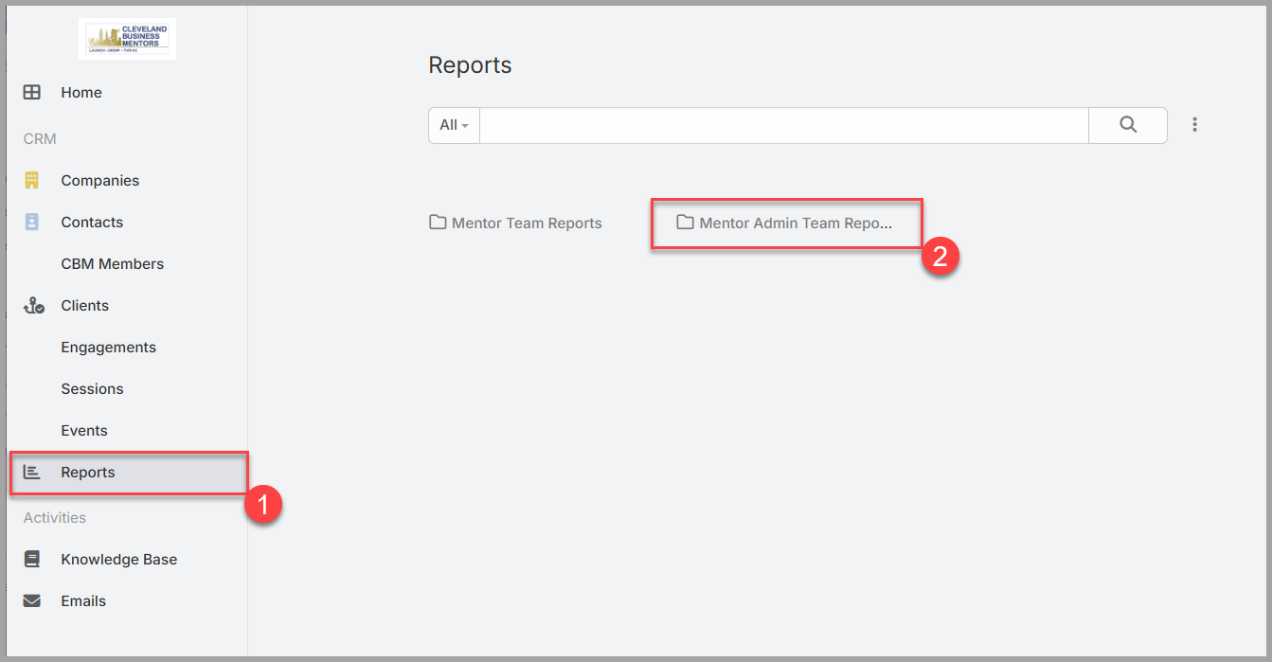Click the Mentor Admin Team folder icon
Image resolution: width=1272 pixels, height=662 pixels.
coord(685,223)
